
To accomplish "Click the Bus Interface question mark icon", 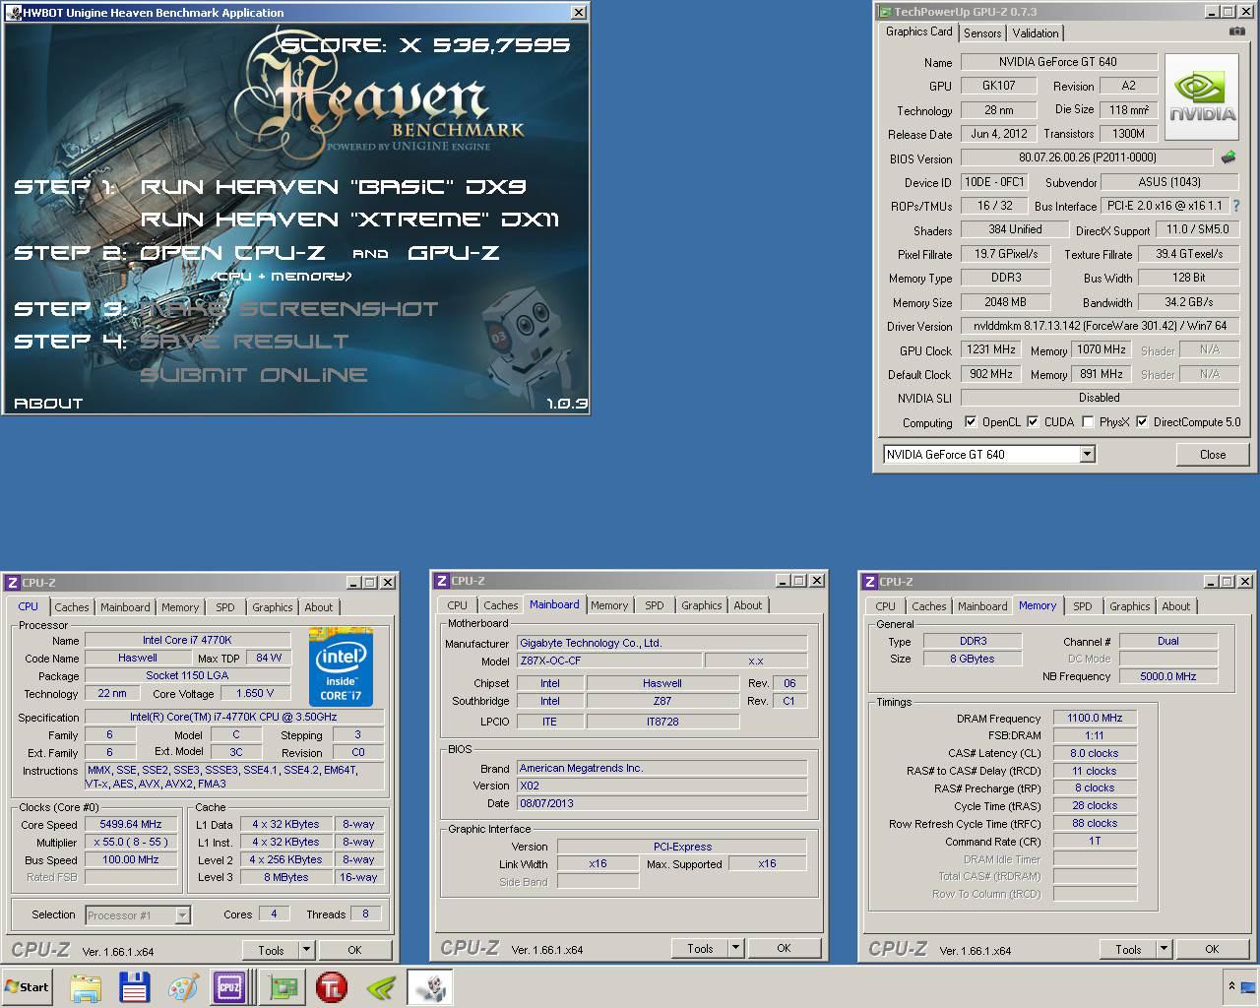I will (x=1235, y=206).
